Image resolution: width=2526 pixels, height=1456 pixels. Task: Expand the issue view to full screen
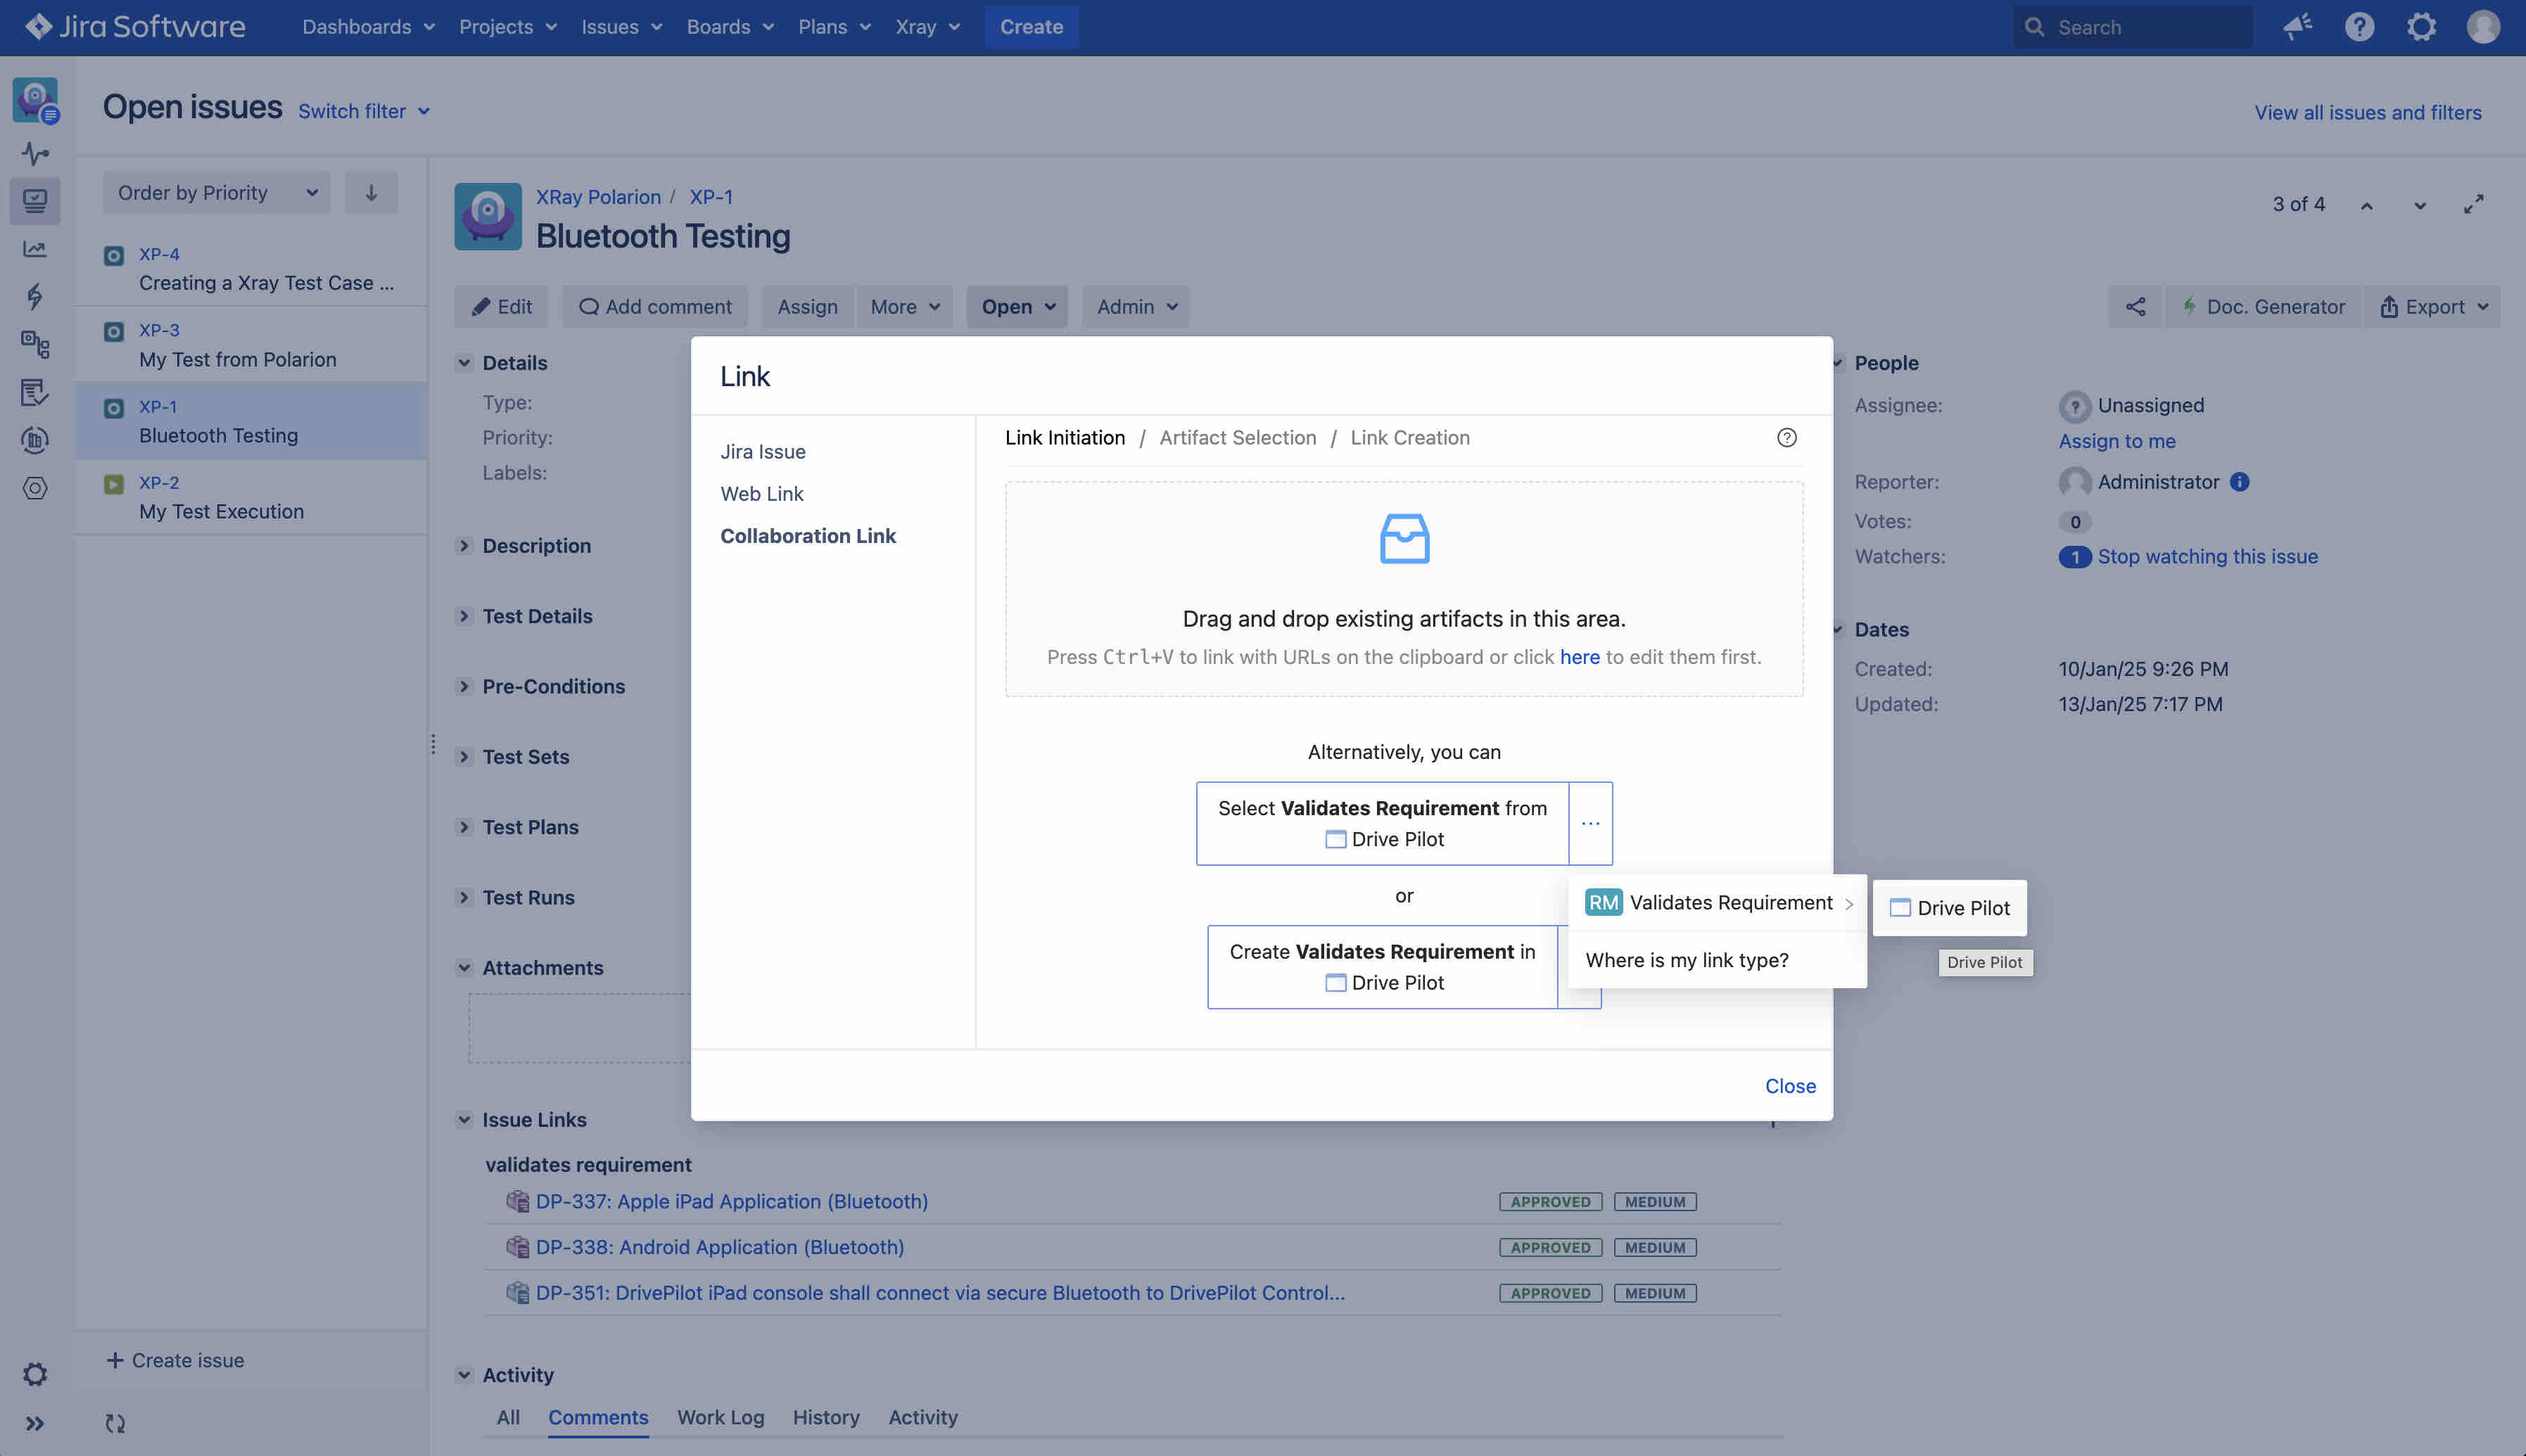(2473, 204)
